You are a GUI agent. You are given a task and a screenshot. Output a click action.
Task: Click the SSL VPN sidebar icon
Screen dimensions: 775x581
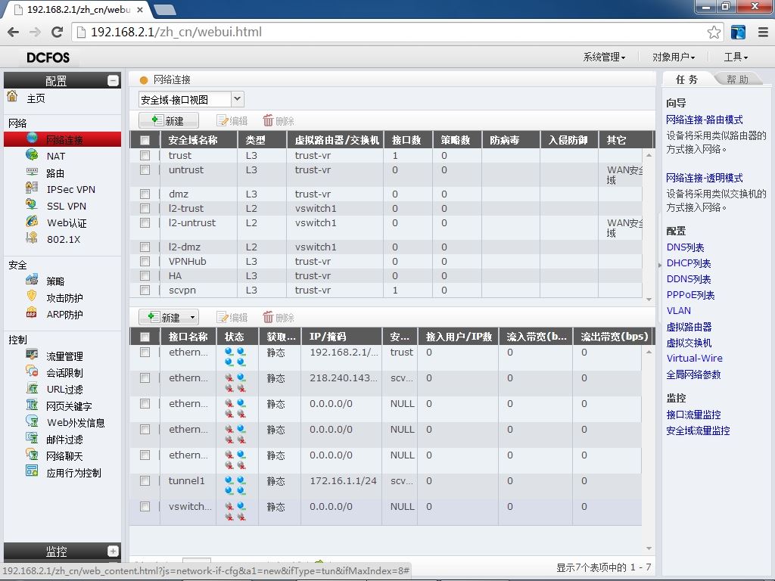32,204
